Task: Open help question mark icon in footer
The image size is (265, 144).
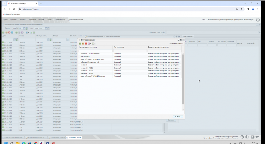Action: (x=242, y=137)
